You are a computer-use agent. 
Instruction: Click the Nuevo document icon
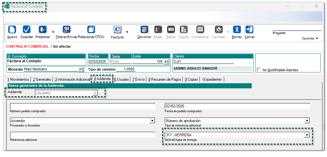coord(12,30)
